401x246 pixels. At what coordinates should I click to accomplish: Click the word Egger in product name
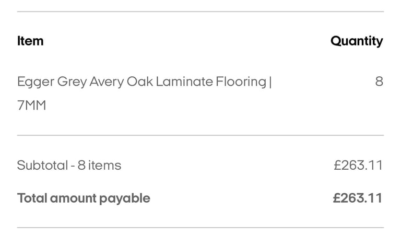36,83
